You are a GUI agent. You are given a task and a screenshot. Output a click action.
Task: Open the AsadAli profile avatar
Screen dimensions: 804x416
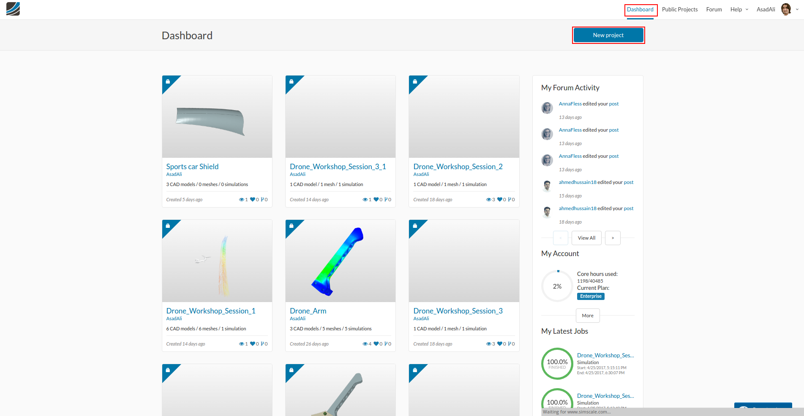786,9
